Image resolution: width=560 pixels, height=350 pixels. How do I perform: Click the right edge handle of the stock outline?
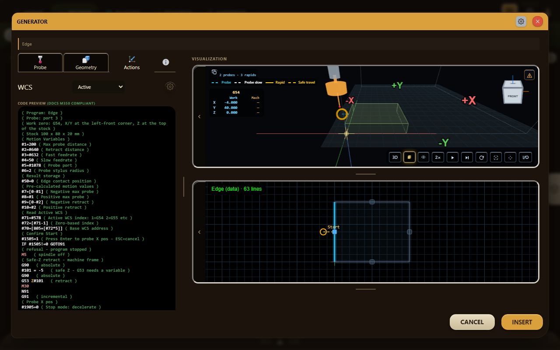click(x=409, y=232)
